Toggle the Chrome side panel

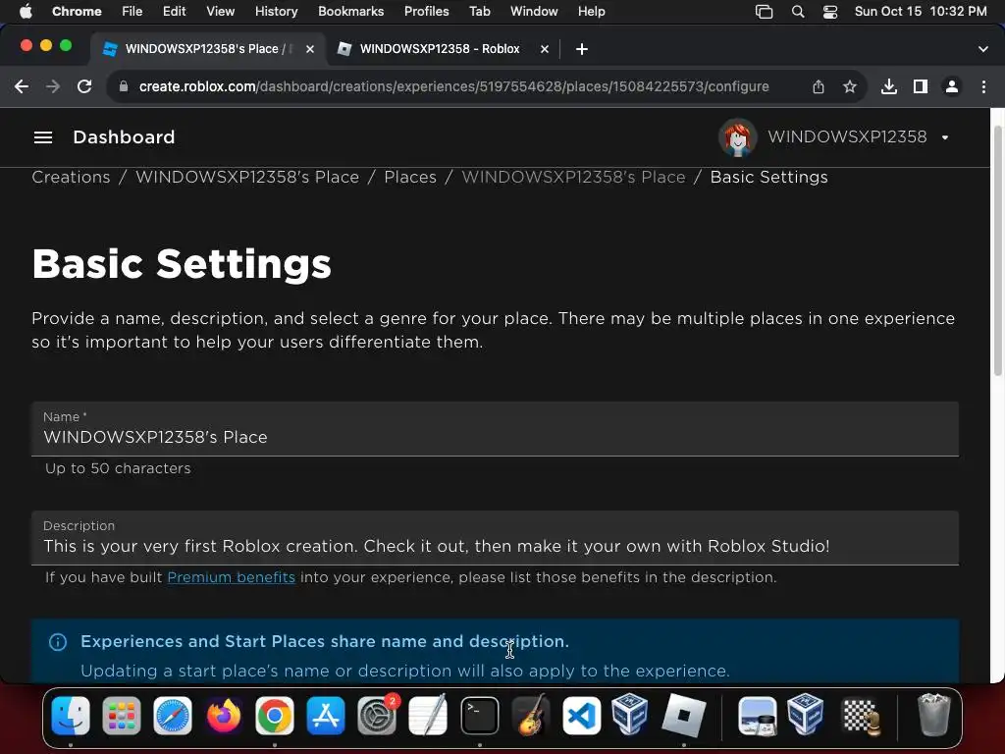click(x=921, y=86)
